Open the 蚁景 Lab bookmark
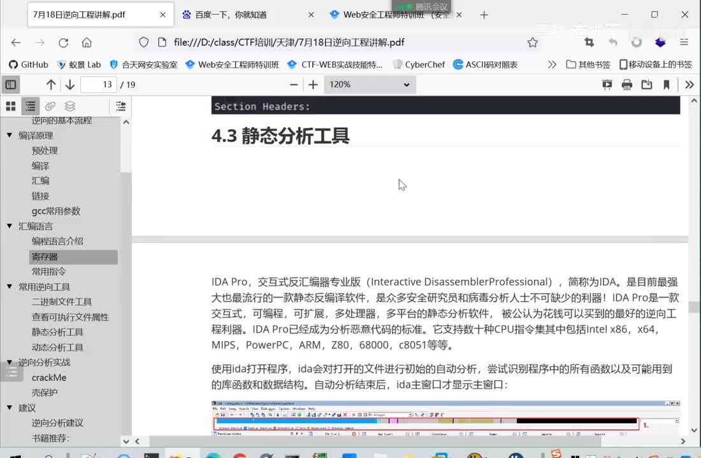This screenshot has width=701, height=458. [78, 64]
